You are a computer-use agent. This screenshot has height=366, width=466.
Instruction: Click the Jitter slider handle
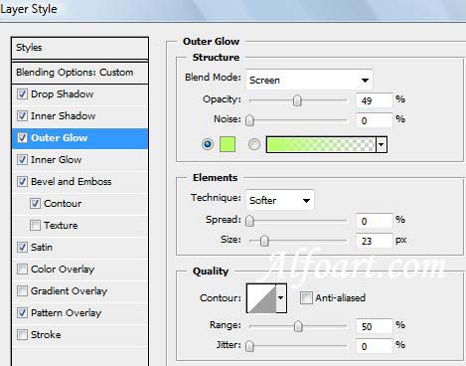pos(249,346)
